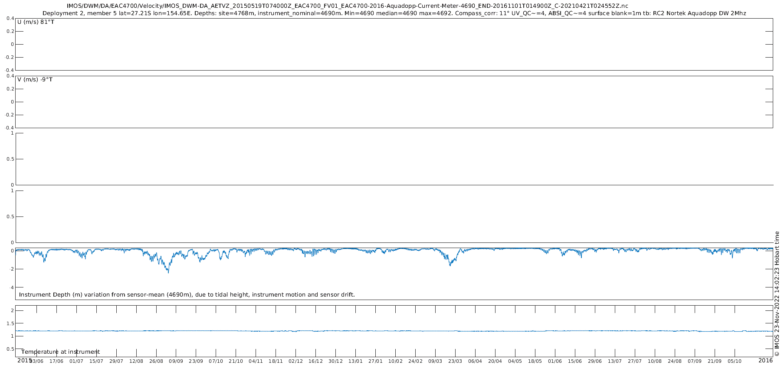Click the '21/10' date tick label
The image size is (781, 368).
click(x=236, y=361)
